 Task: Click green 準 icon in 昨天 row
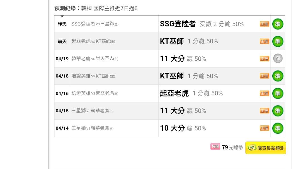(x=278, y=24)
